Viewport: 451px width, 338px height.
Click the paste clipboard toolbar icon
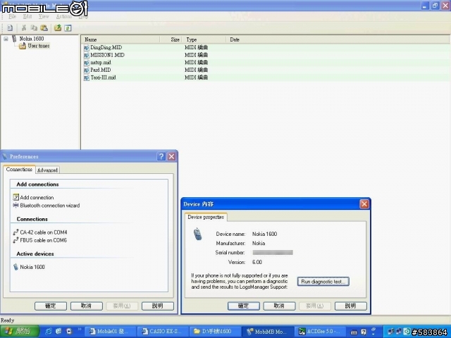pos(43,27)
